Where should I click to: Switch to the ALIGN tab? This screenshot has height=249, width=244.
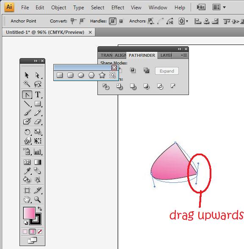pyautogui.click(x=120, y=56)
